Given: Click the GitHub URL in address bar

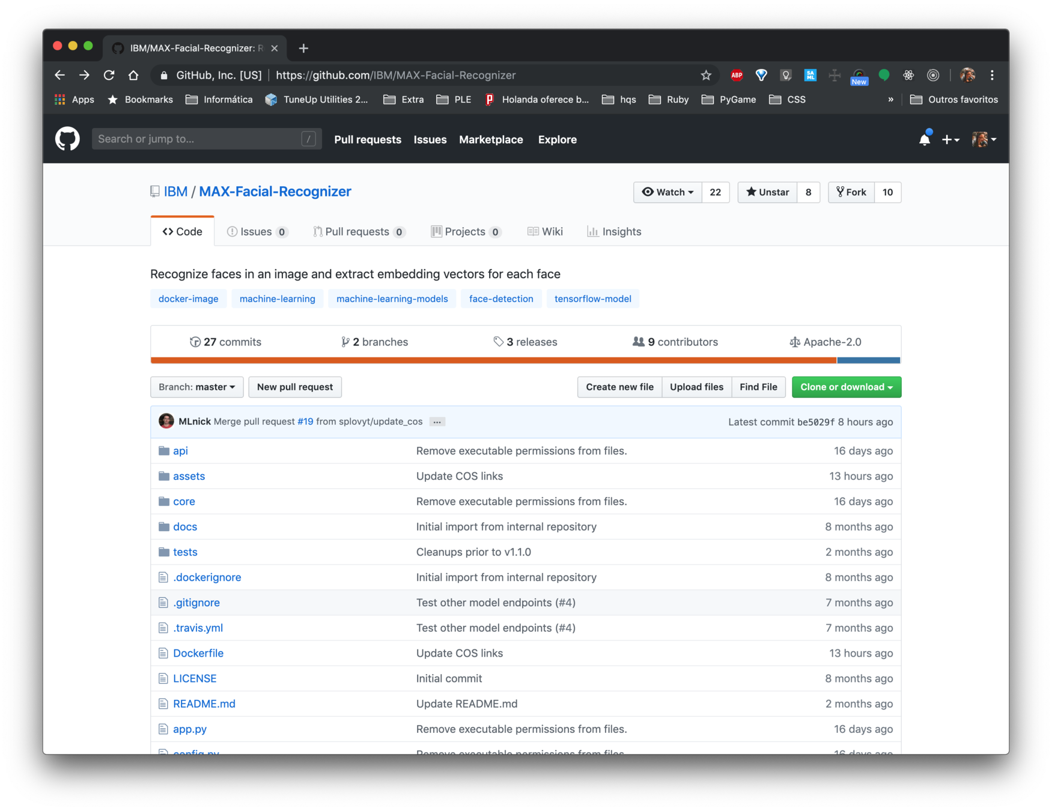Looking at the screenshot, I should tap(396, 75).
